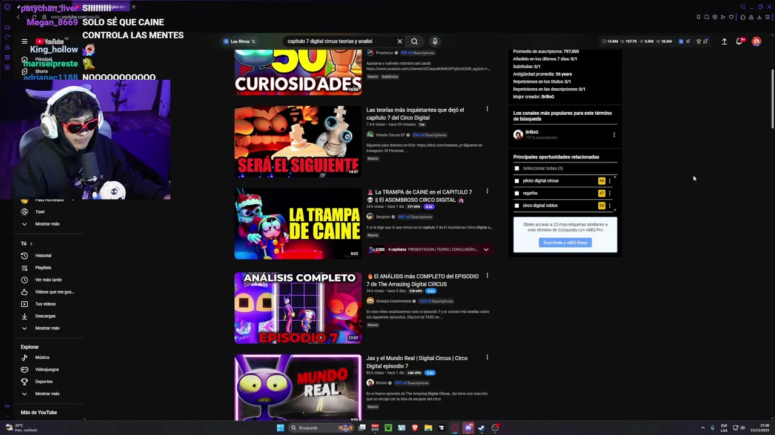Visit Helado Oscuro EF channel
This screenshot has height=435, width=775.
391,135
